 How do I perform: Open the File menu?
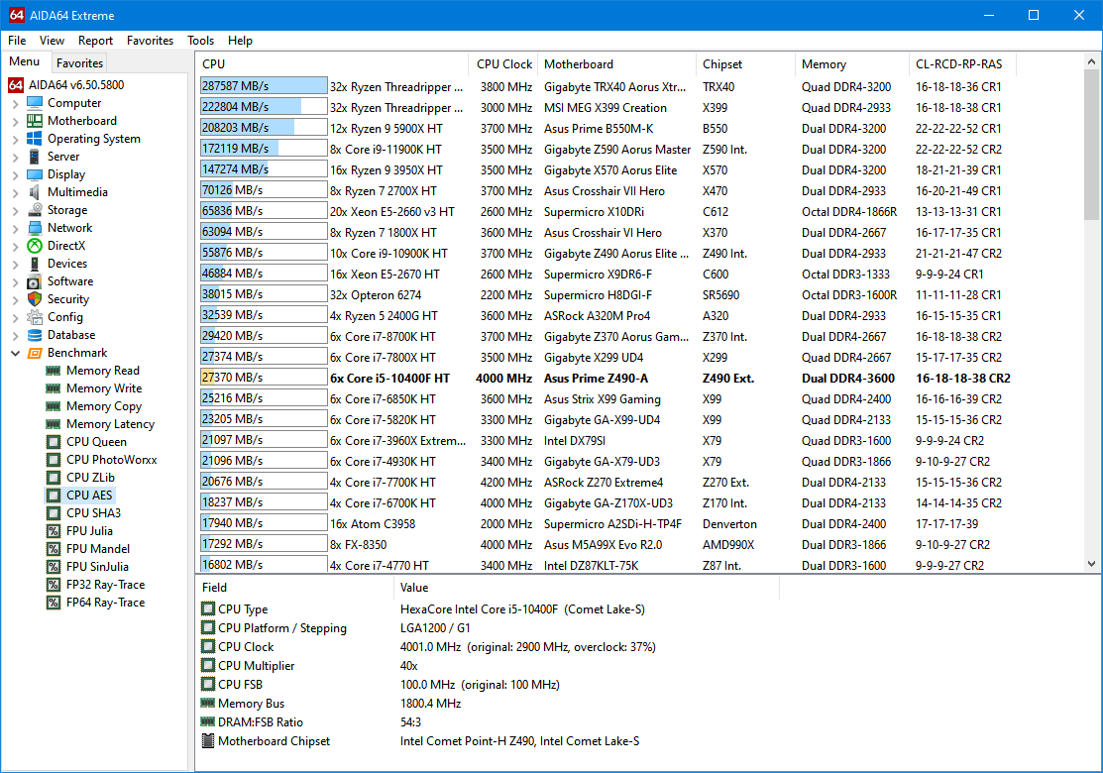tap(17, 41)
